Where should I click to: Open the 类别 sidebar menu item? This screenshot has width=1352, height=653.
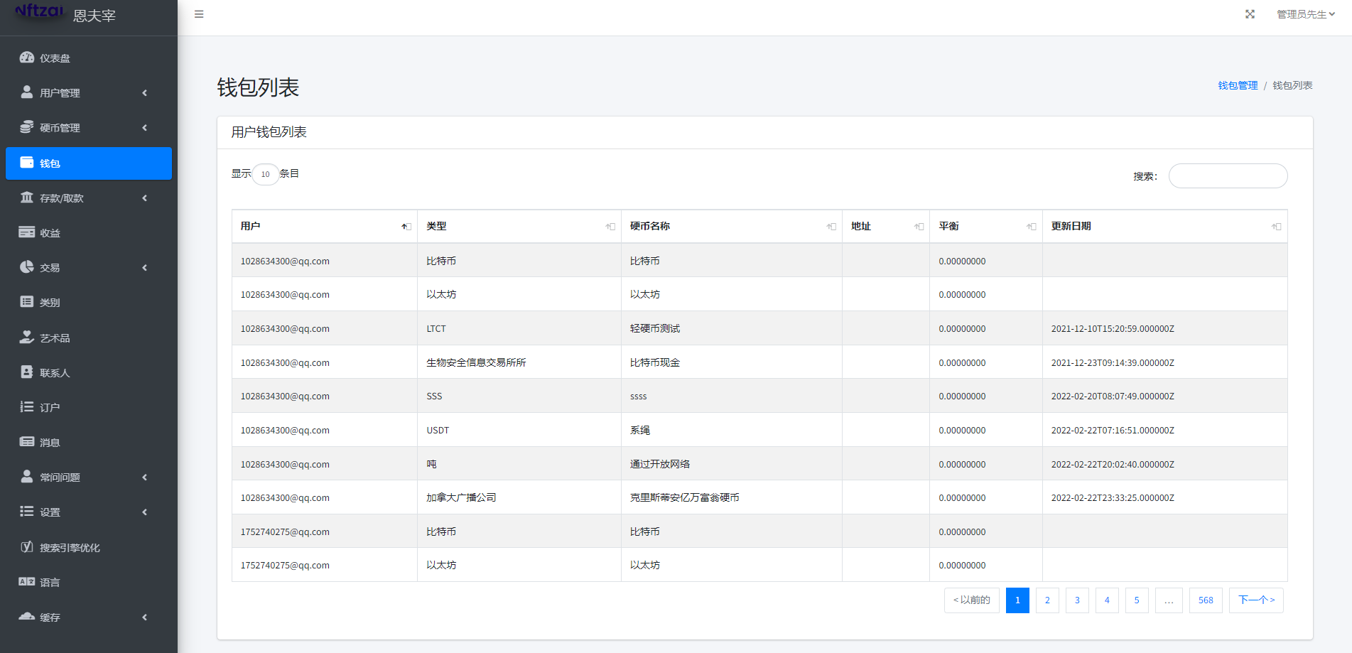pos(50,303)
